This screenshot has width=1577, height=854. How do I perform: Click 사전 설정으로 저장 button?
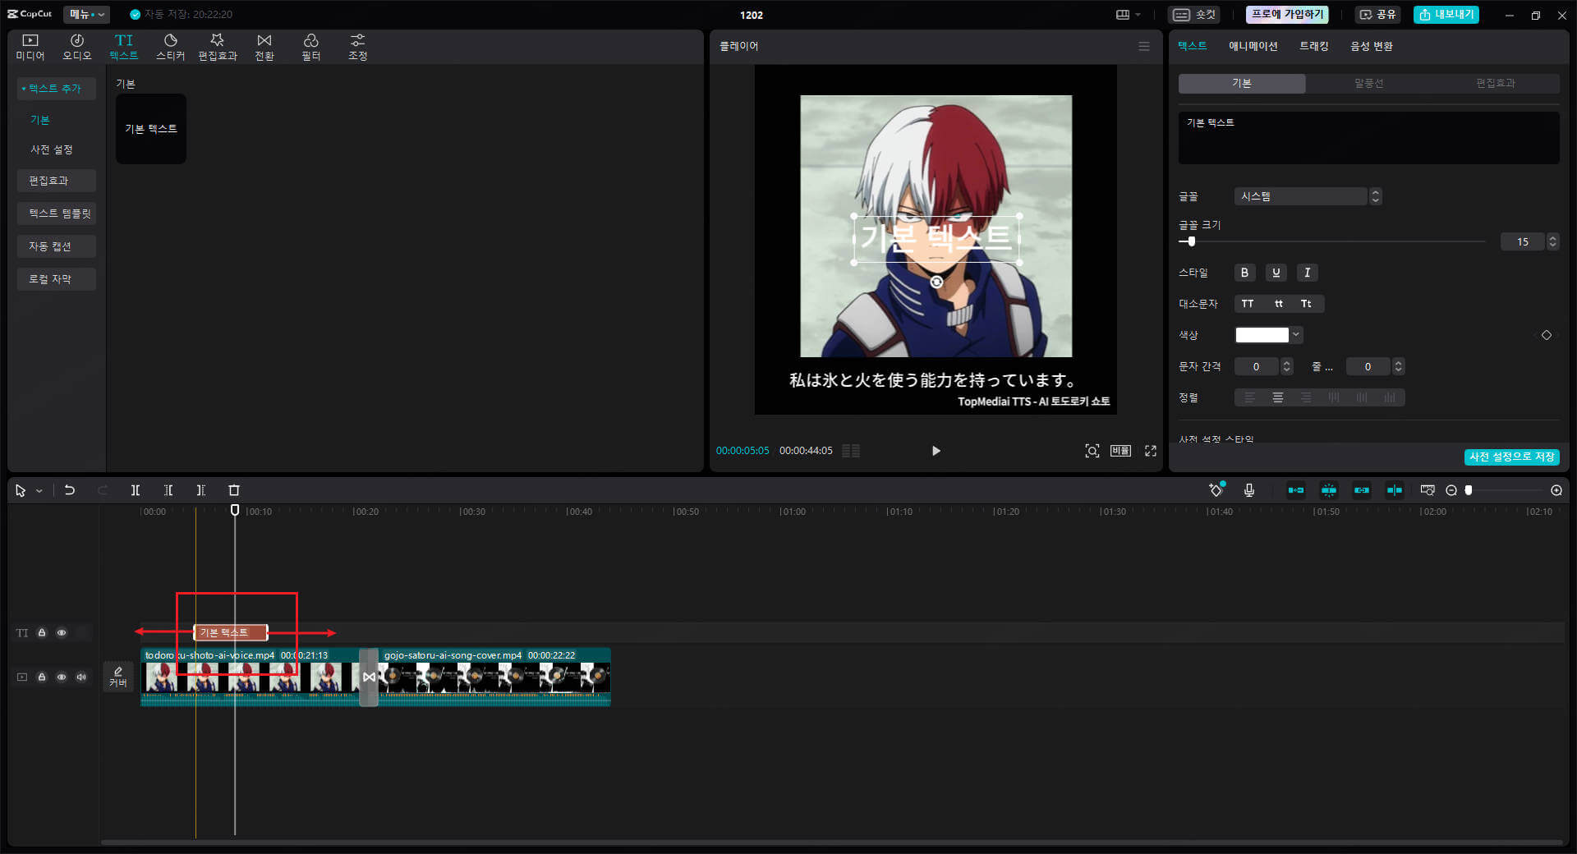tap(1511, 457)
